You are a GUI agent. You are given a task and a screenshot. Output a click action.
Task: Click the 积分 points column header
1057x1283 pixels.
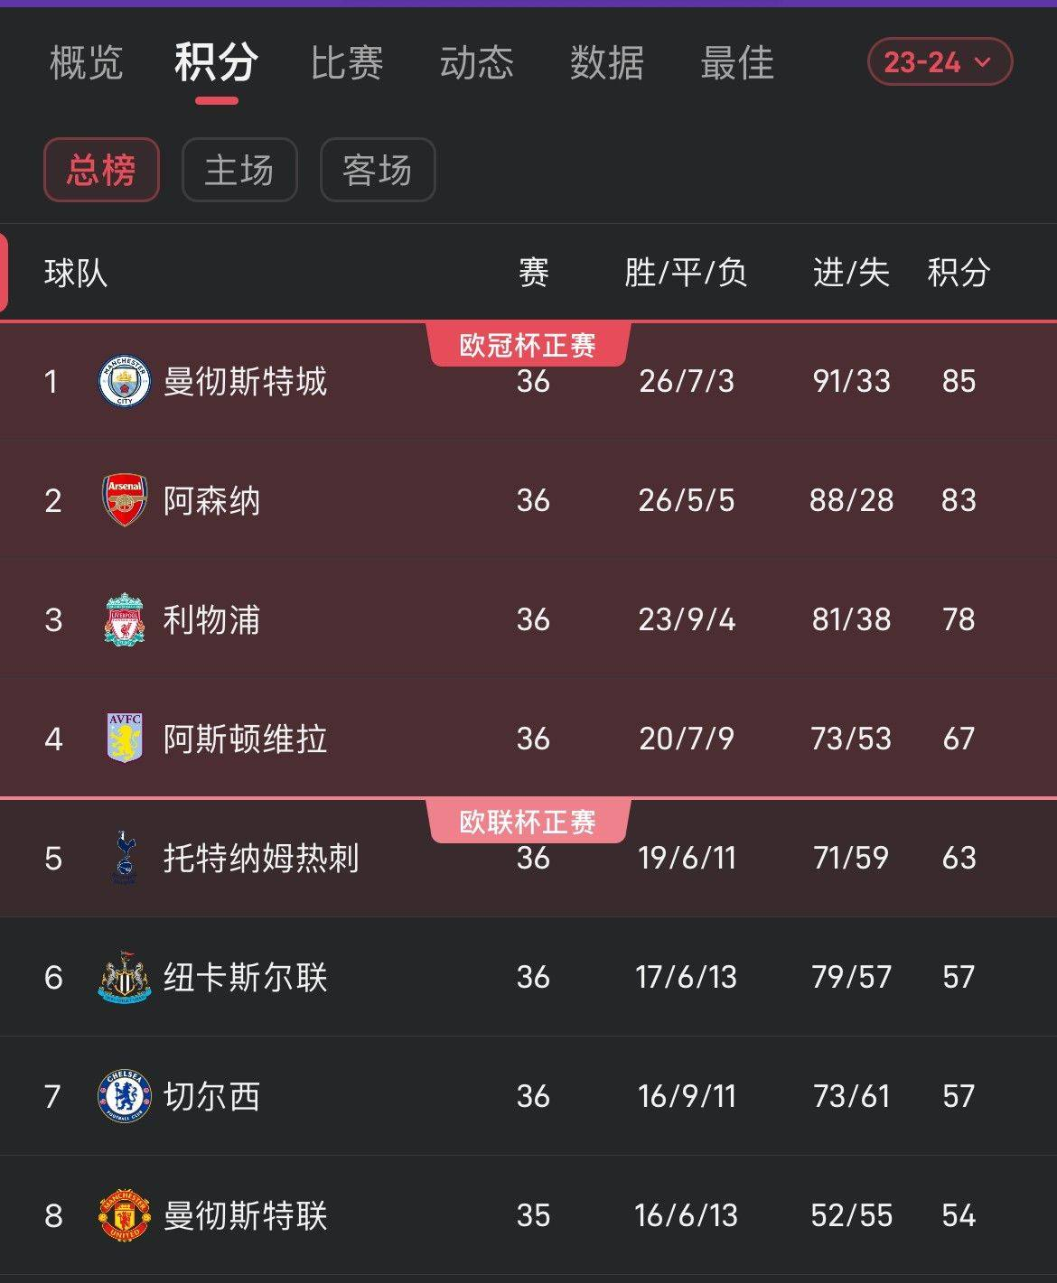pyautogui.click(x=959, y=273)
